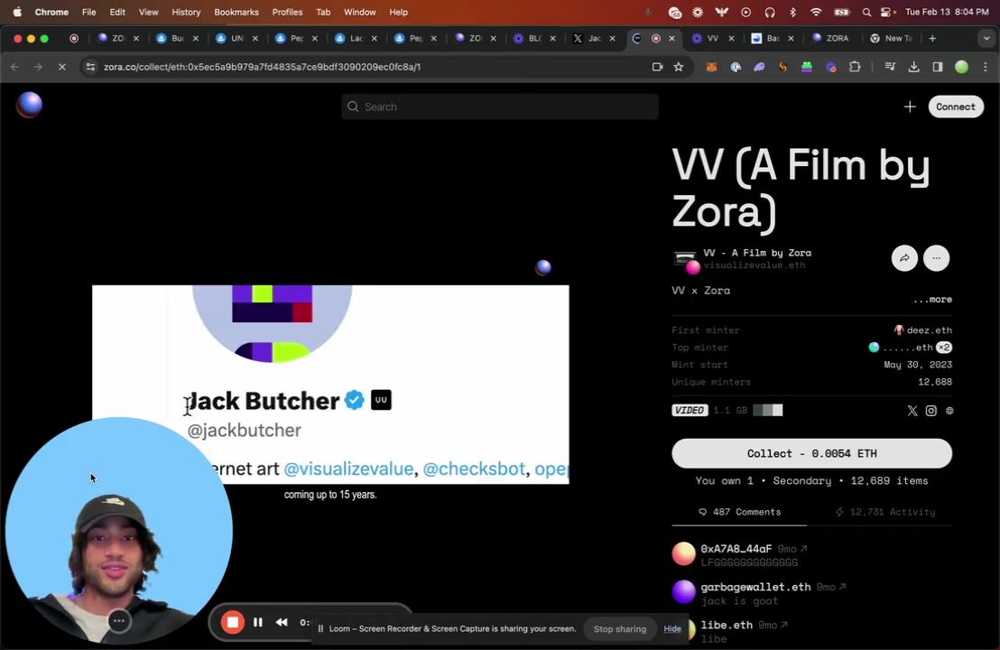1000x650 pixels.
Task: Stop loading the page in Chrome
Action: 62,67
